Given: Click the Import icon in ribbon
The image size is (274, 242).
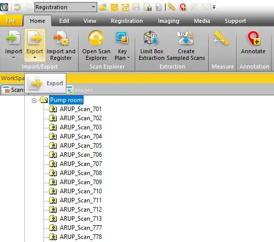Looking at the screenshot, I should tap(13, 38).
